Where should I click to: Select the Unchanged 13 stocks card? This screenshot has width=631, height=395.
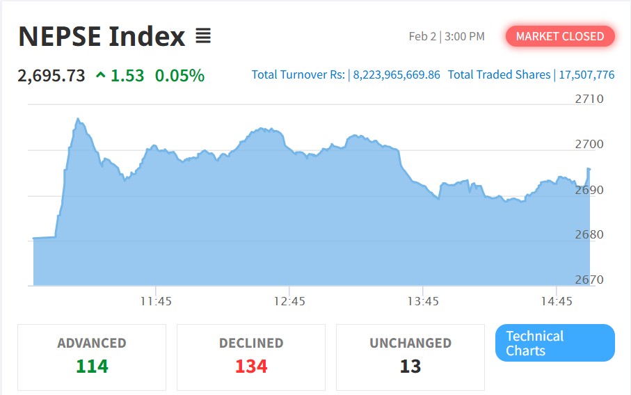pyautogui.click(x=410, y=357)
